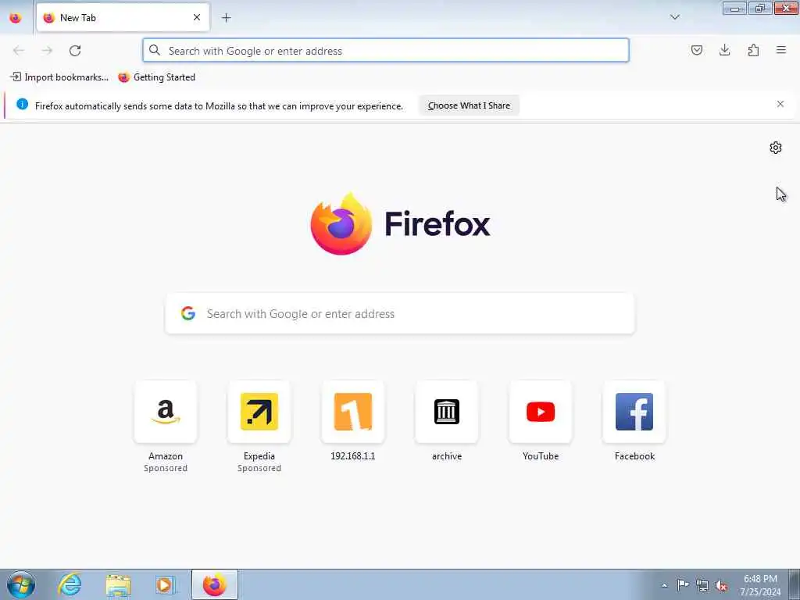
Task: Click the Forward navigation arrow
Action: tap(47, 50)
